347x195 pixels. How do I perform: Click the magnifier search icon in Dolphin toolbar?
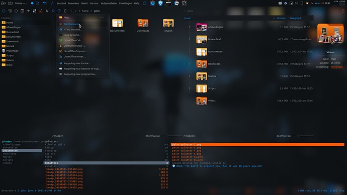pyautogui.click(x=53, y=11)
